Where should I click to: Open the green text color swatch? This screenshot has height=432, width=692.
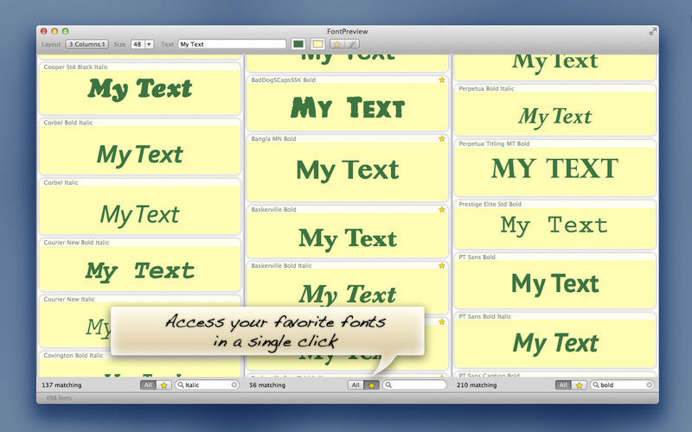[298, 44]
